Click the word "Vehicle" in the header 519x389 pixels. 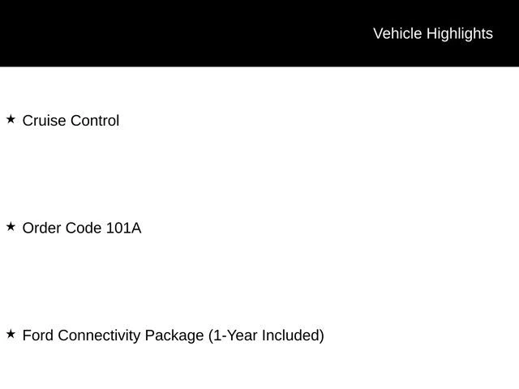(x=397, y=33)
